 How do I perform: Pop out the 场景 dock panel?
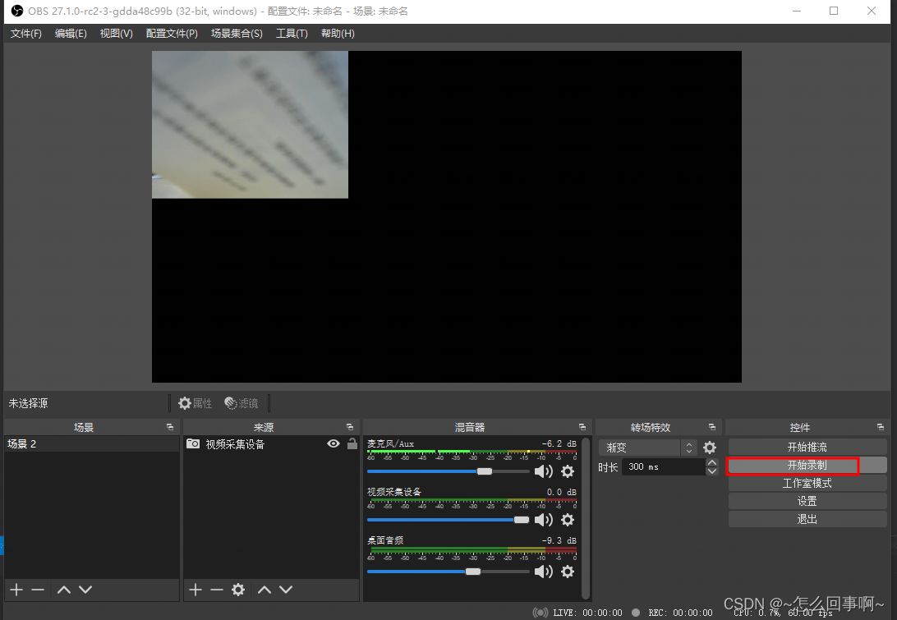(170, 427)
